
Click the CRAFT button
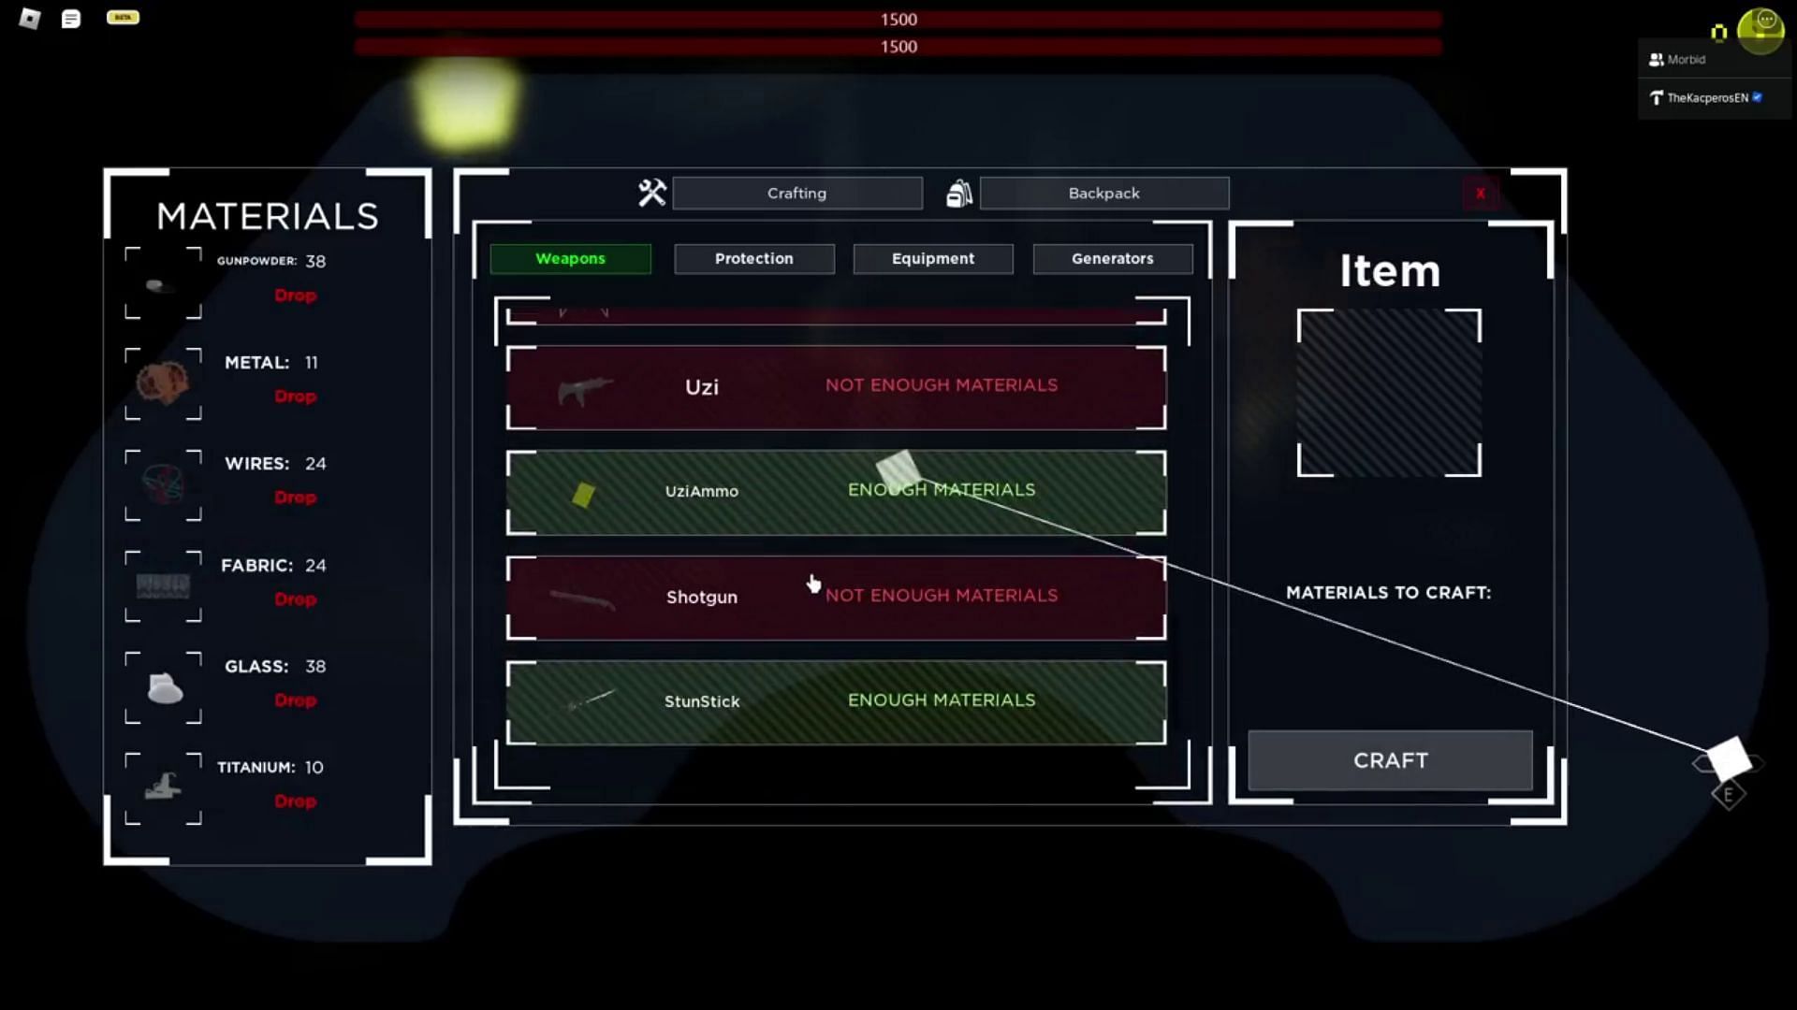coord(1391,759)
